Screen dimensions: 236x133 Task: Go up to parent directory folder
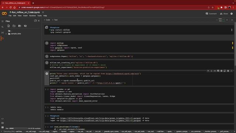point(9,31)
